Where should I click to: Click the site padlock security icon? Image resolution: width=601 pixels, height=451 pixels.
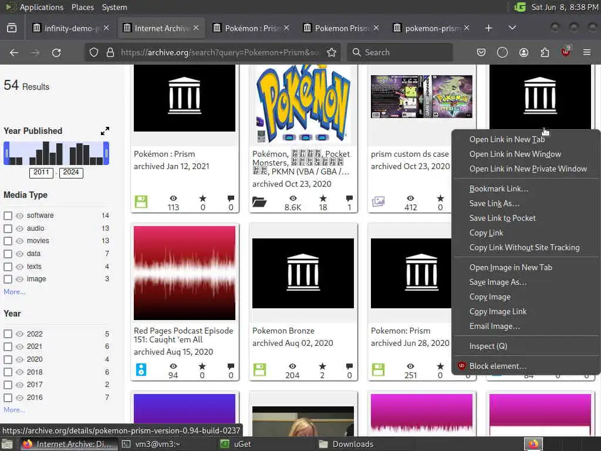pos(110,52)
